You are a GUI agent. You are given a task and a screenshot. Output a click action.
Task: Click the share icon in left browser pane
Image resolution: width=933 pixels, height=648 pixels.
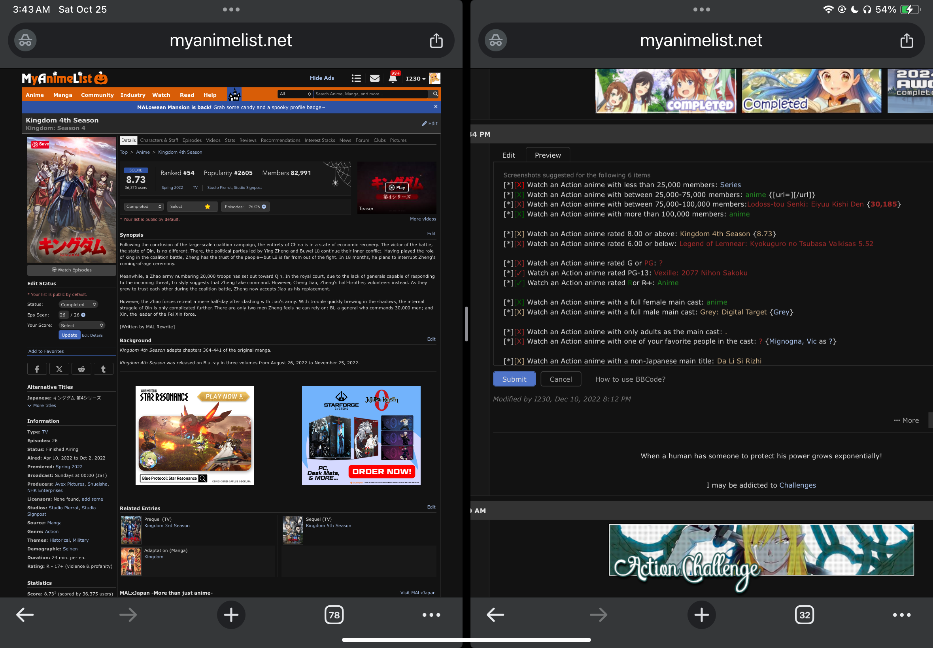click(x=436, y=41)
